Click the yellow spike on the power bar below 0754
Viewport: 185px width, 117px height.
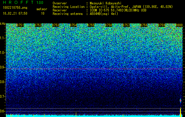76,115
